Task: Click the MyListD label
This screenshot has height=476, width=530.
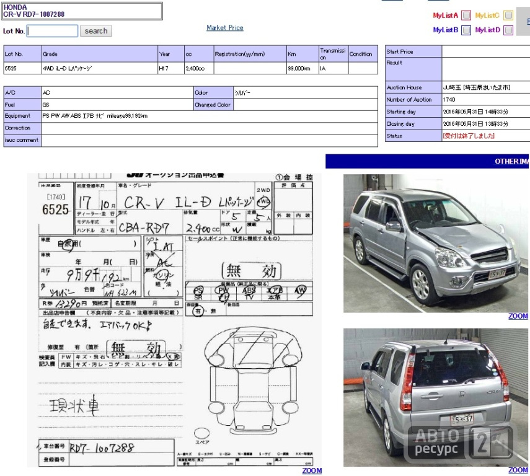Action: tap(487, 30)
